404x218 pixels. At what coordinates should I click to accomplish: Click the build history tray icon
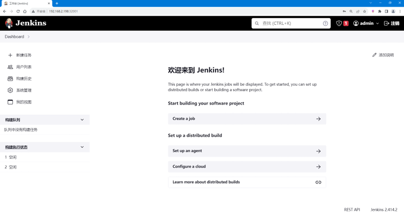(10, 78)
